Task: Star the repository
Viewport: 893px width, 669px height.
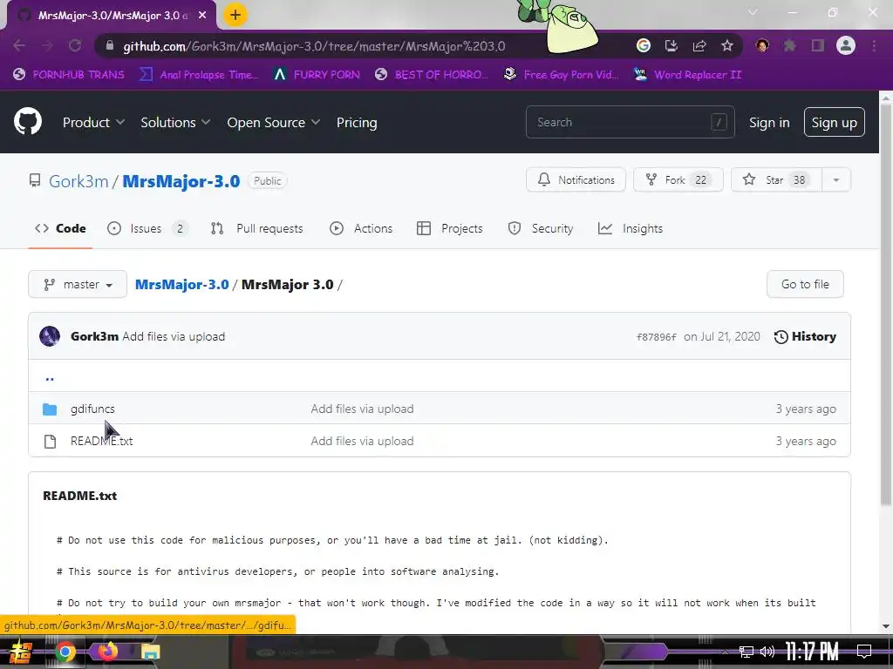Action: [776, 179]
